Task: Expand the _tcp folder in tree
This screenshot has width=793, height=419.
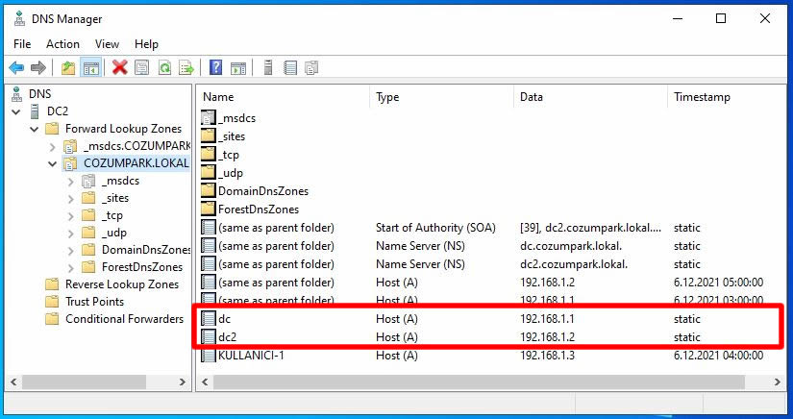Action: (70, 215)
